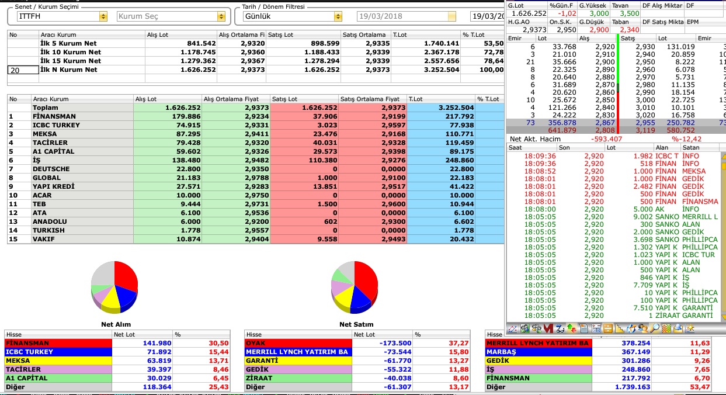The height and width of the screenshot is (395, 726).
Task: Click the Net Akt. Hacim label
Action: point(535,139)
